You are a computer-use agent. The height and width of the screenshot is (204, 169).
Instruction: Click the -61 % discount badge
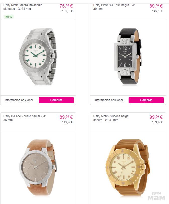tap(9, 17)
